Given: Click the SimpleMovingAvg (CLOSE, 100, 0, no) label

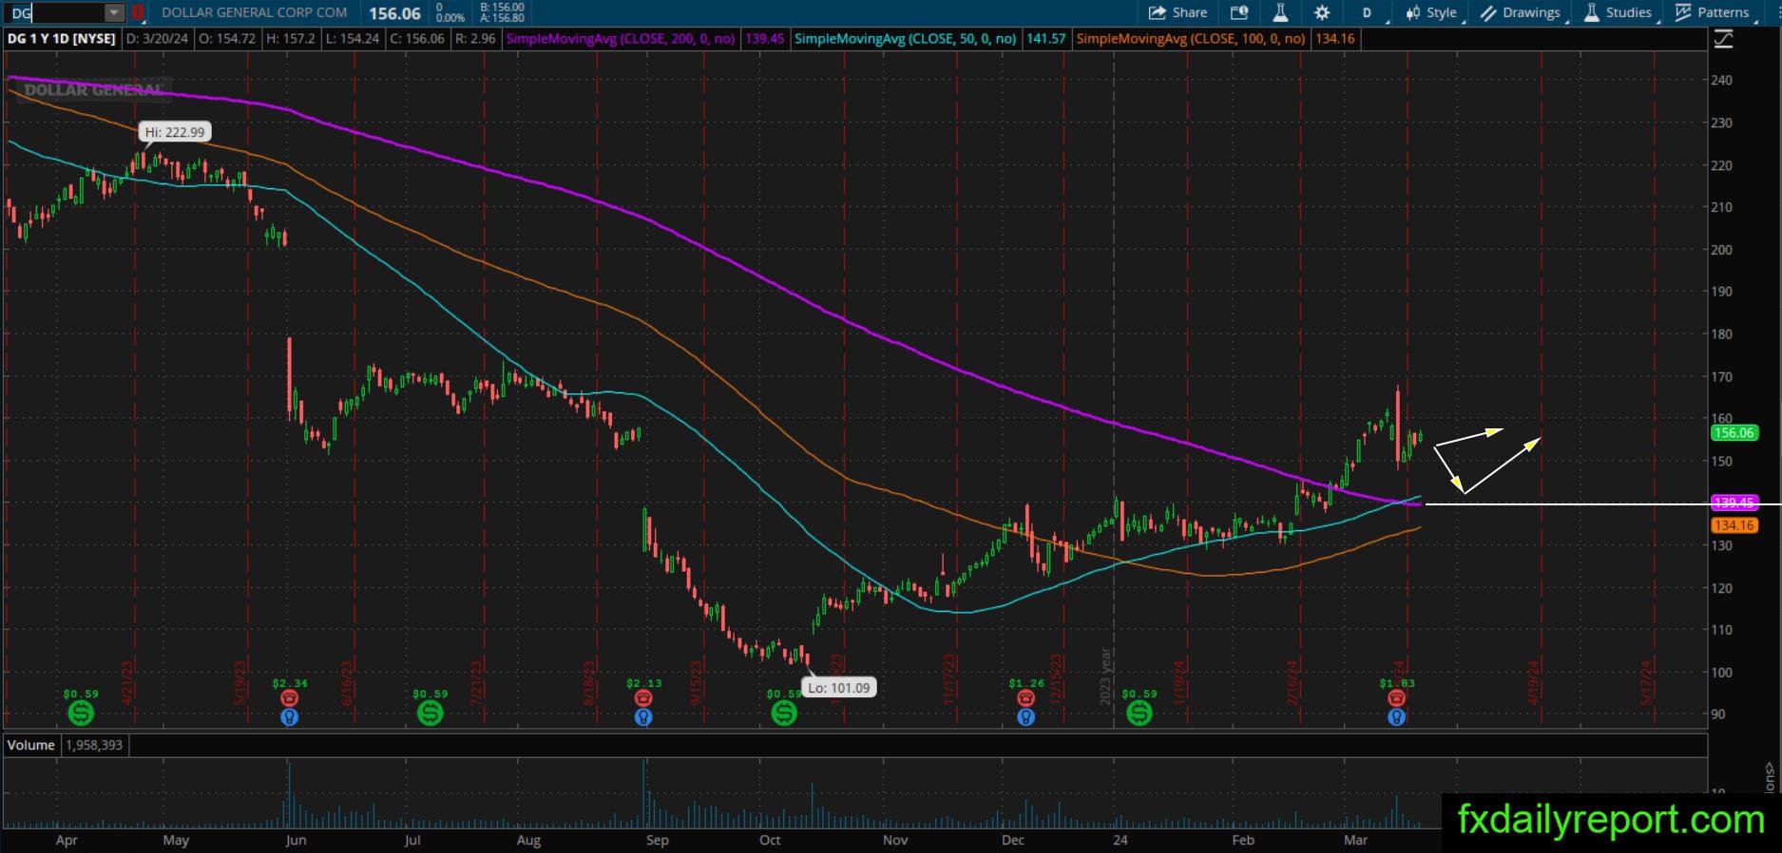Looking at the screenshot, I should tap(1192, 39).
